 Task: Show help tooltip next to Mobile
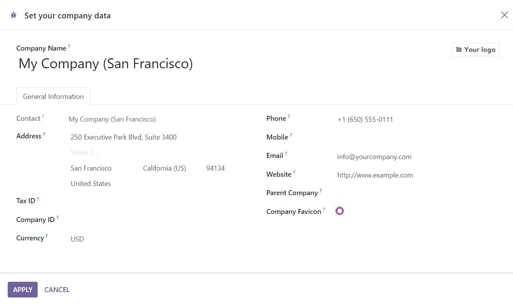click(291, 135)
